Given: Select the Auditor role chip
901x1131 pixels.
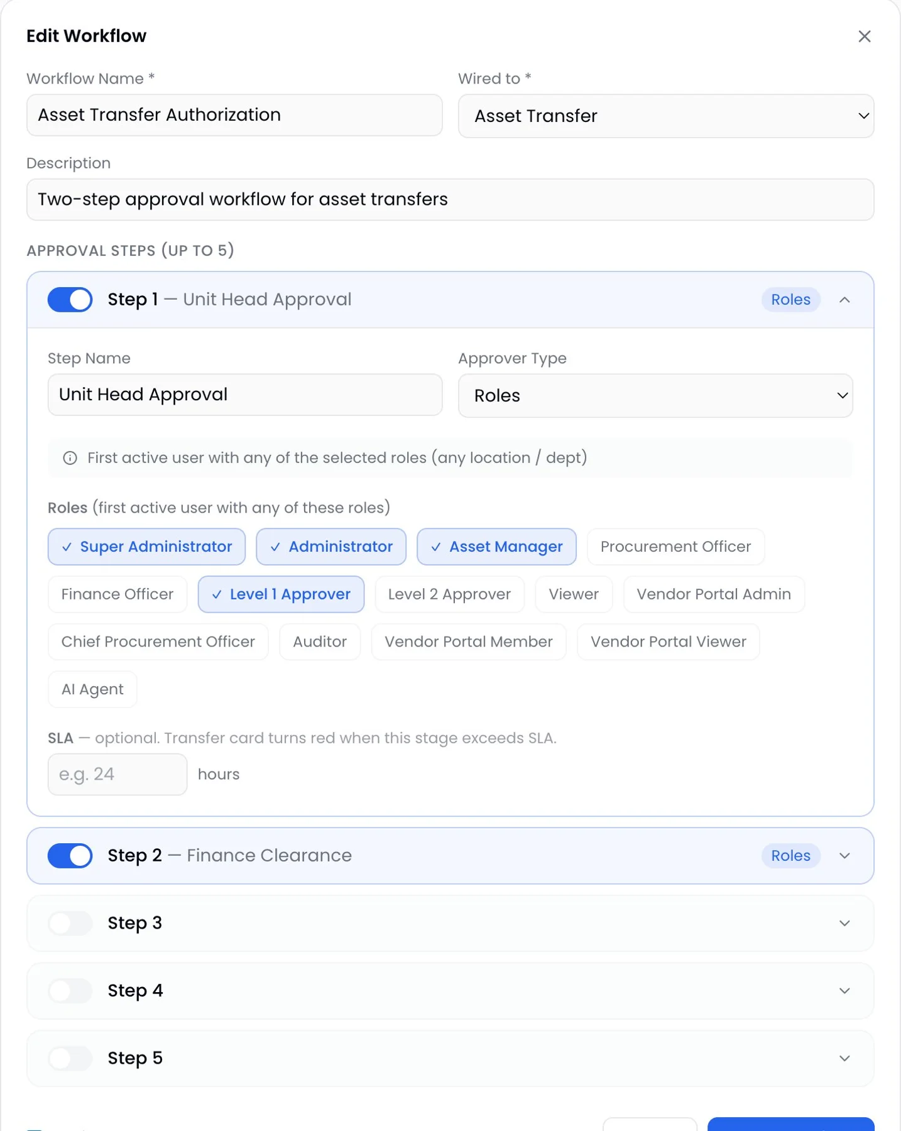Looking at the screenshot, I should (x=320, y=642).
